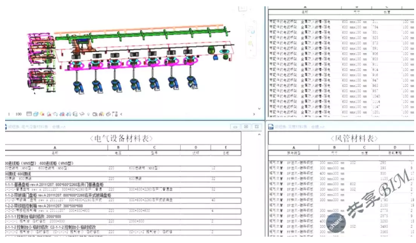This screenshot has height=243, width=416.
Task: Click the first duct row in 风管材料表
Action: tap(341, 162)
